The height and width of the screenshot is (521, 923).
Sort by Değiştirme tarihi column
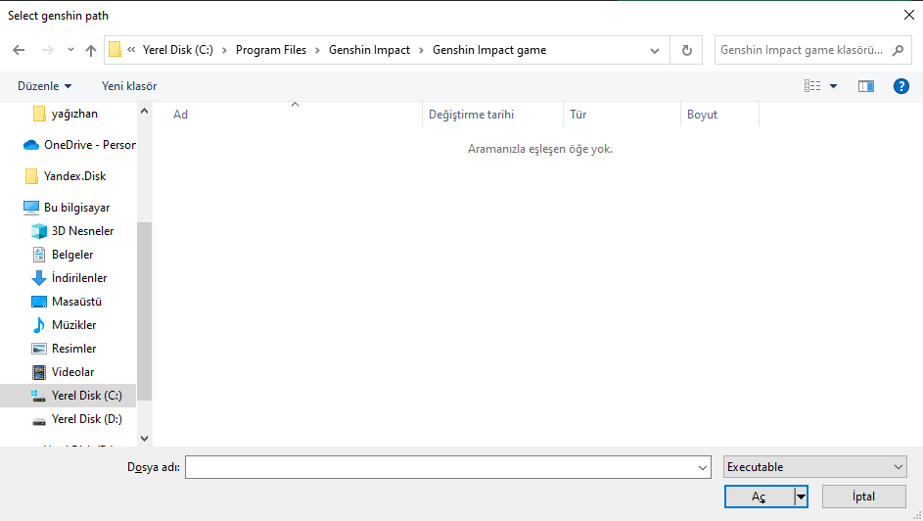click(471, 115)
